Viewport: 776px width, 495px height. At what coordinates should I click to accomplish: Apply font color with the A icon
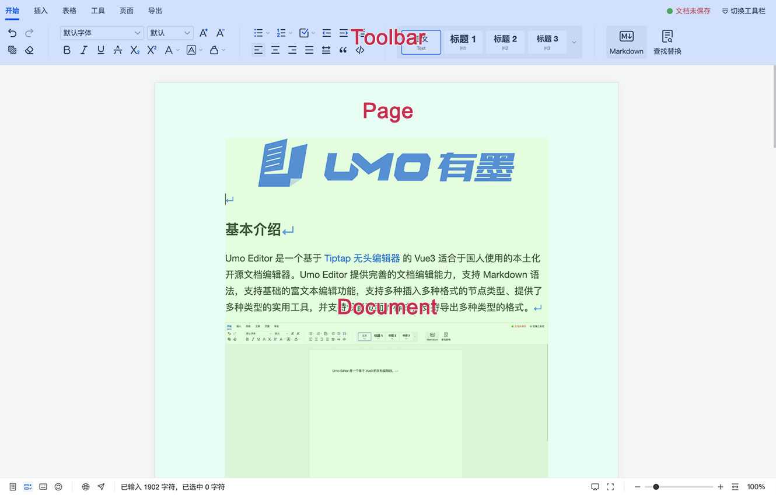coord(169,50)
